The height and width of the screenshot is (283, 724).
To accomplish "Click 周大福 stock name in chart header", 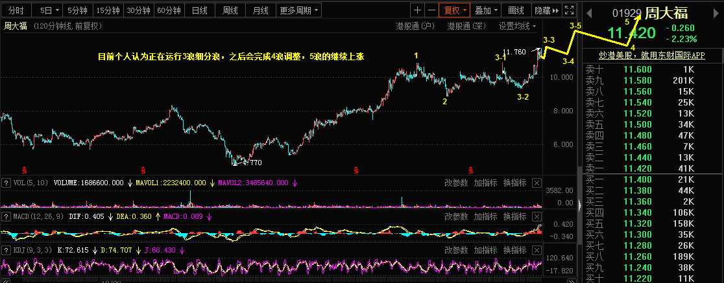I will pyautogui.click(x=16, y=27).
